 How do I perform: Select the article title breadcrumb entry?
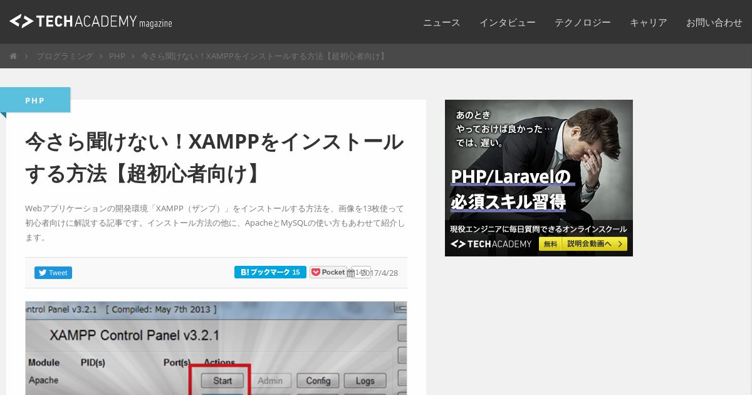(x=264, y=56)
